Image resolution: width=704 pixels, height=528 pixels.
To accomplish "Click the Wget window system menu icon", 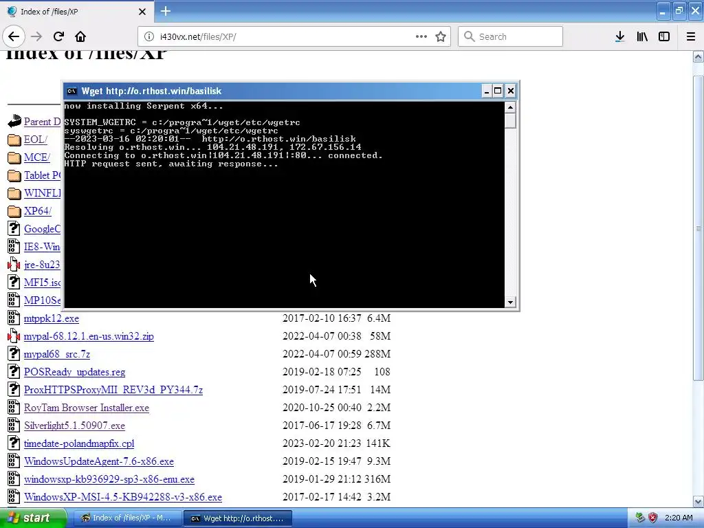I will point(71,91).
